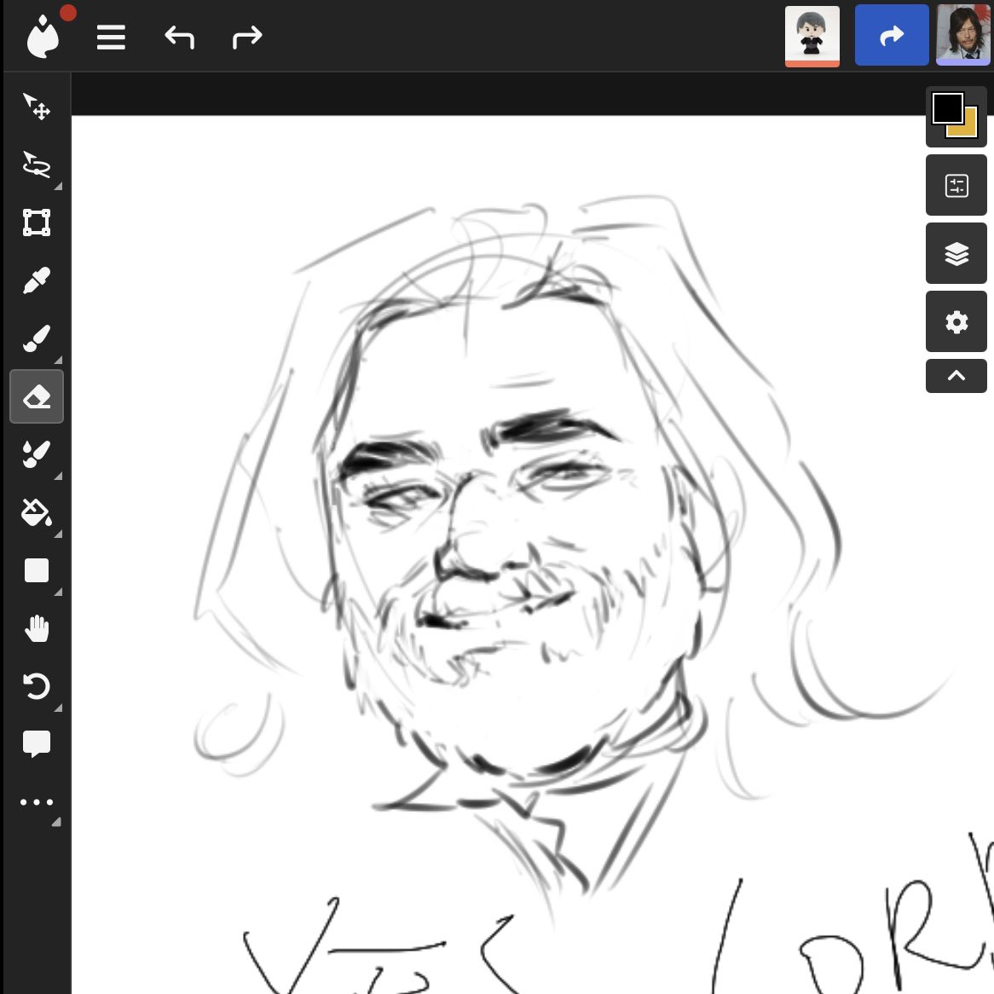Select the Brush tool
The height and width of the screenshot is (994, 994).
37,338
